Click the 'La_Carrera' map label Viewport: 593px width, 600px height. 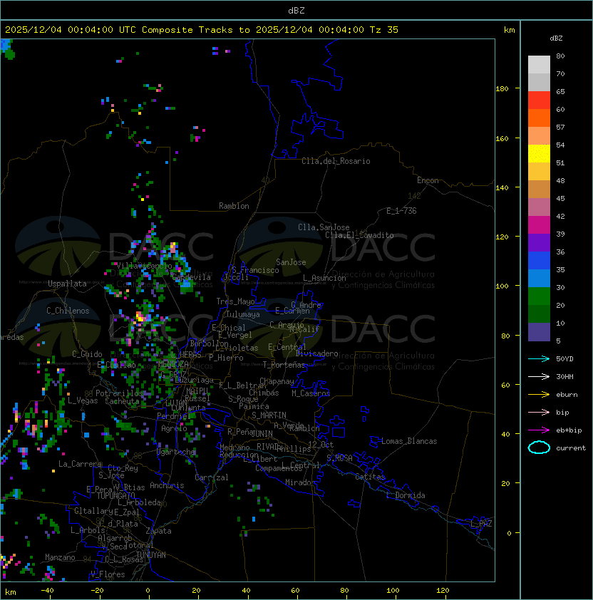tap(80, 464)
